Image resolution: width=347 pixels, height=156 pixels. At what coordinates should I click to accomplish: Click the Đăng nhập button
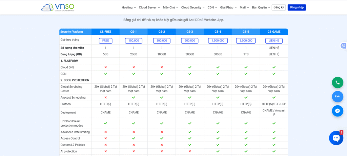pyautogui.click(x=297, y=7)
